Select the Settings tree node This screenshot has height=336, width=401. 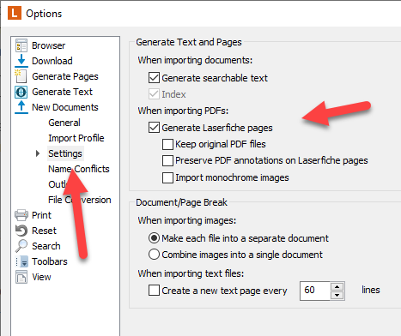(65, 153)
